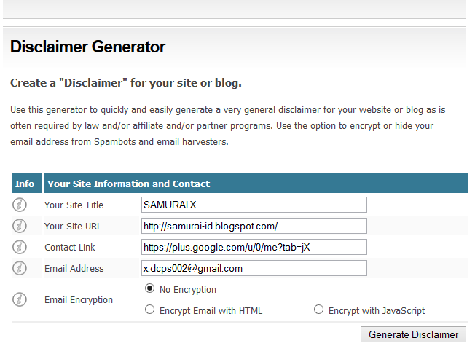The height and width of the screenshot is (354, 475).
Task: Click the Your Site Title label
Action: [74, 205]
